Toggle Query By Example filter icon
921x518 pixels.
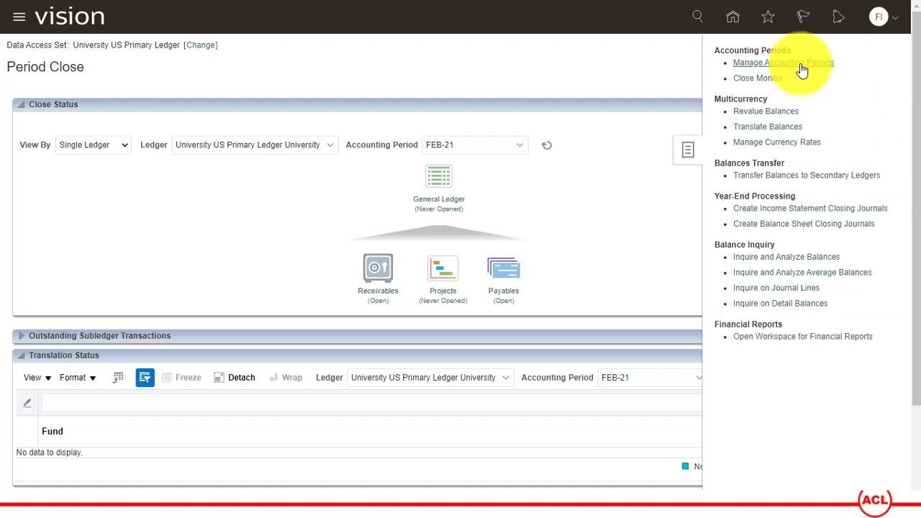pyautogui.click(x=145, y=378)
